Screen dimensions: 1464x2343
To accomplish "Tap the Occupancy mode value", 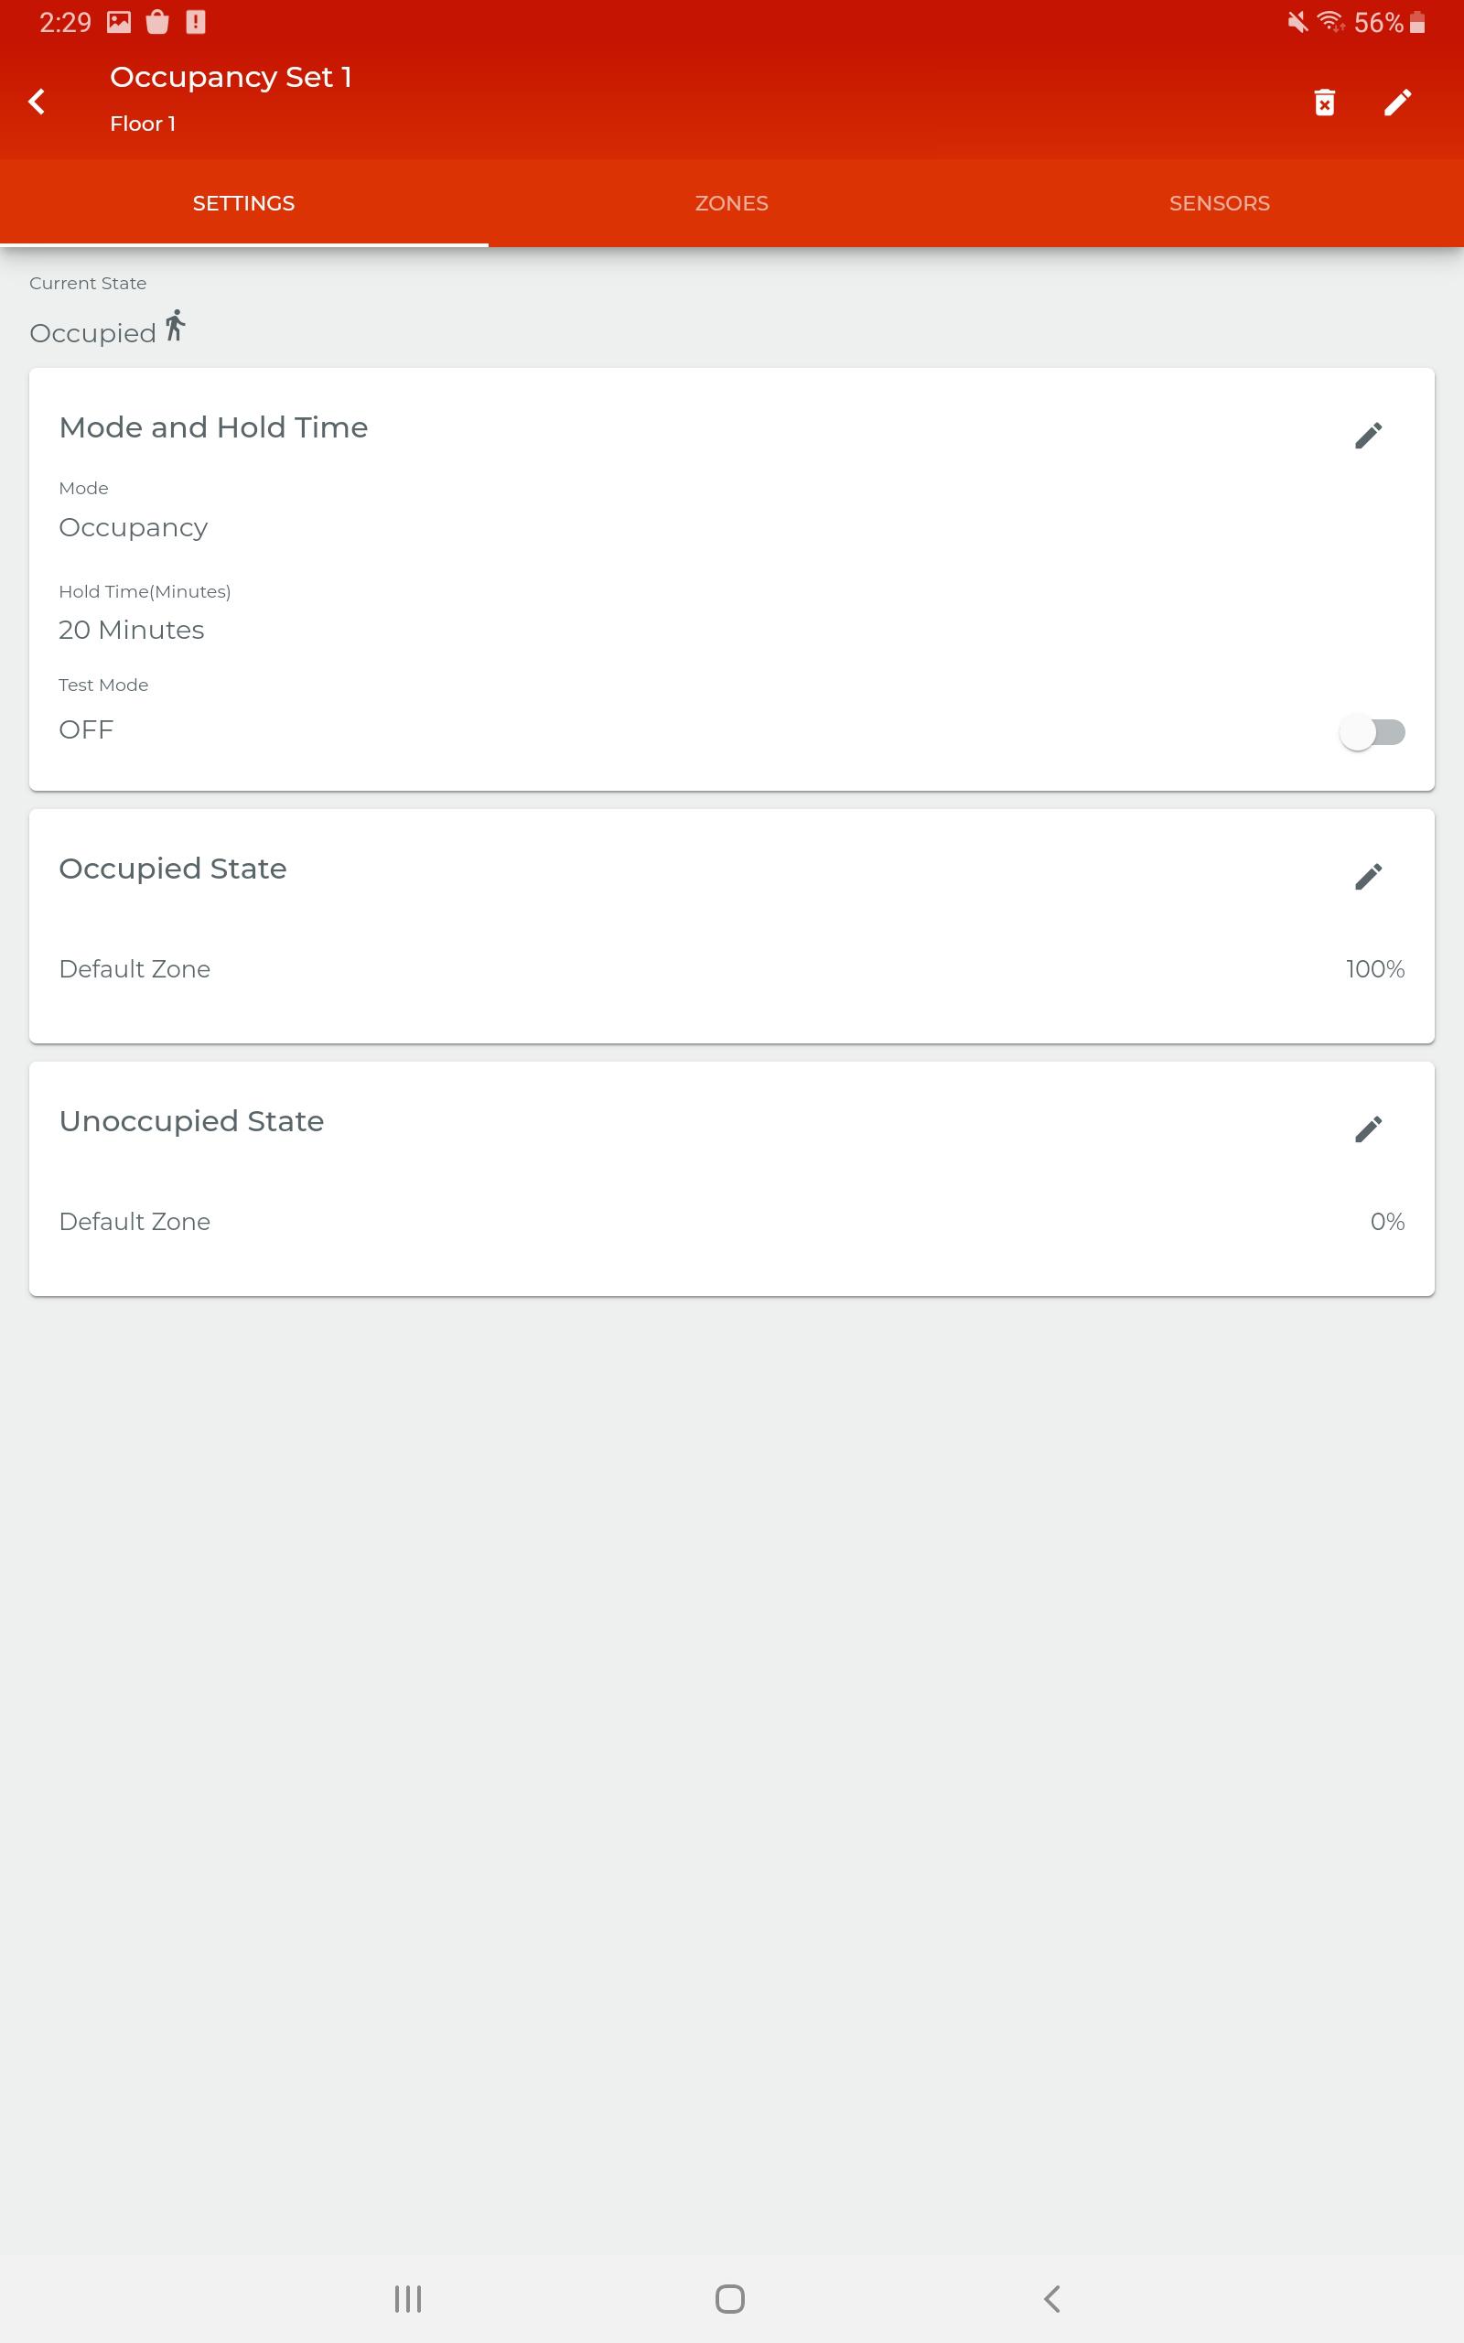I will click(x=134, y=528).
